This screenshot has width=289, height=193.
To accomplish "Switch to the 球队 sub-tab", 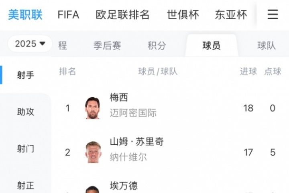I will 267,46.
